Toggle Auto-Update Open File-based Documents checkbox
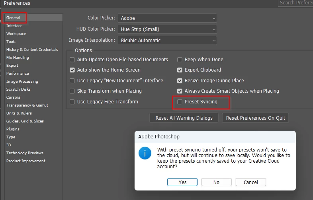313x200 pixels. [72, 60]
